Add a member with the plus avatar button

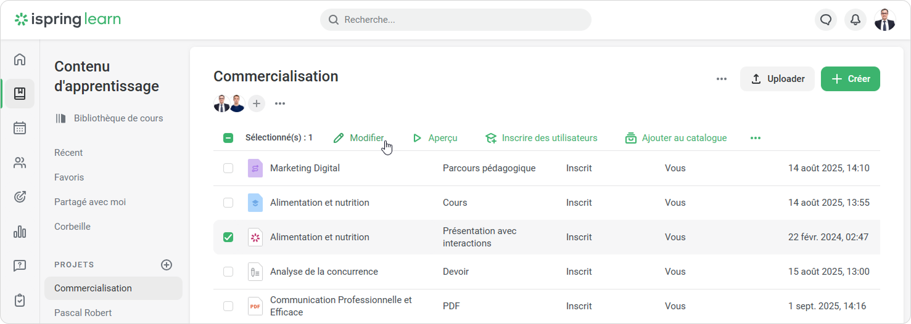pyautogui.click(x=257, y=103)
